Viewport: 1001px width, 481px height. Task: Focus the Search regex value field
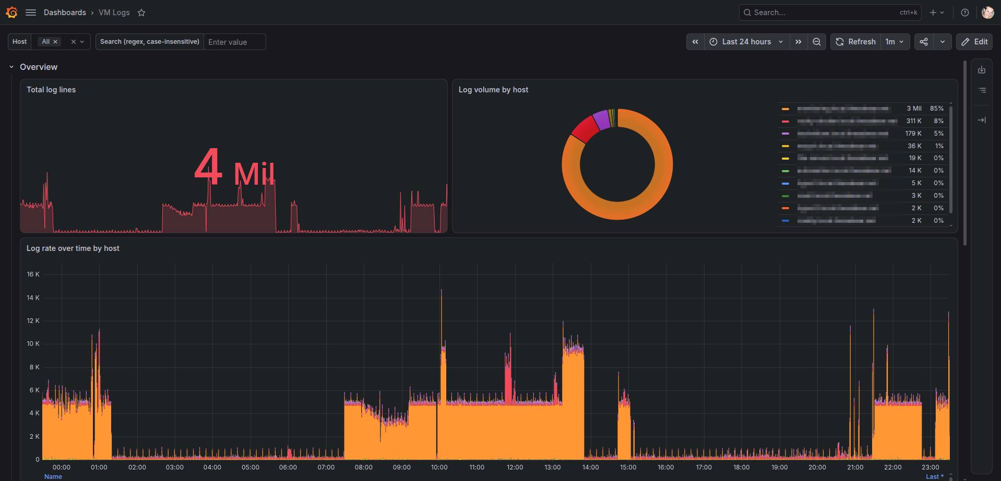point(235,42)
